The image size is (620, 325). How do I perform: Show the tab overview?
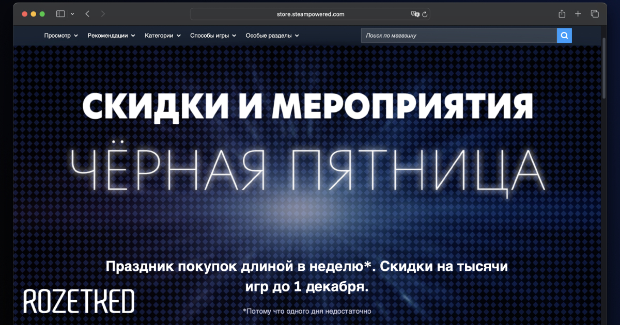coord(595,14)
